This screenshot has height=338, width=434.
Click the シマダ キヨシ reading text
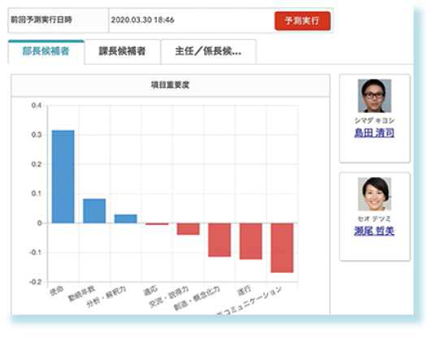375,120
